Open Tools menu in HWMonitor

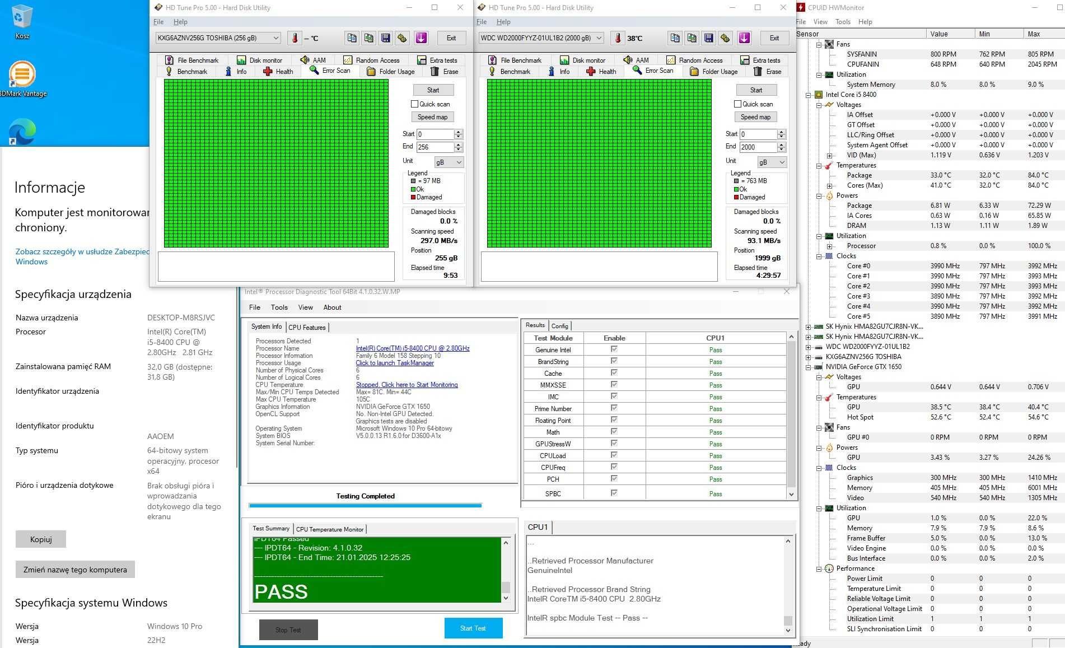(x=843, y=22)
